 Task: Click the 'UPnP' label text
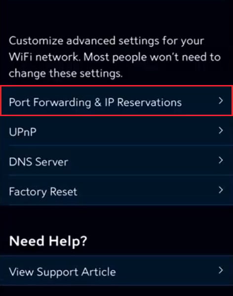[23, 132]
